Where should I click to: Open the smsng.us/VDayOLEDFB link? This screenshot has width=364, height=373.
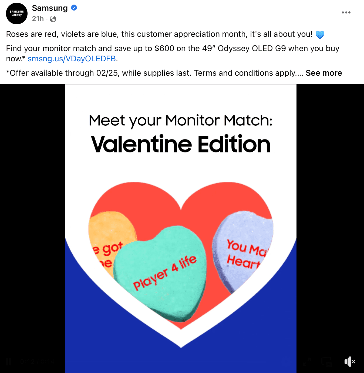coord(72,58)
